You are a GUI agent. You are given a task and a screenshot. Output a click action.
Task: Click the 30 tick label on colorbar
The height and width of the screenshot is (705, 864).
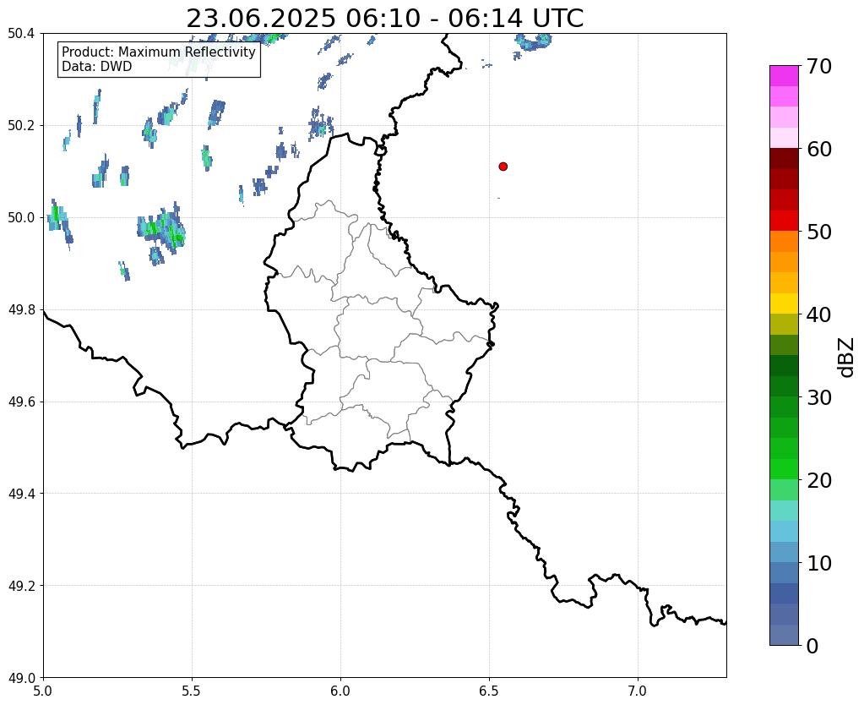[819, 397]
